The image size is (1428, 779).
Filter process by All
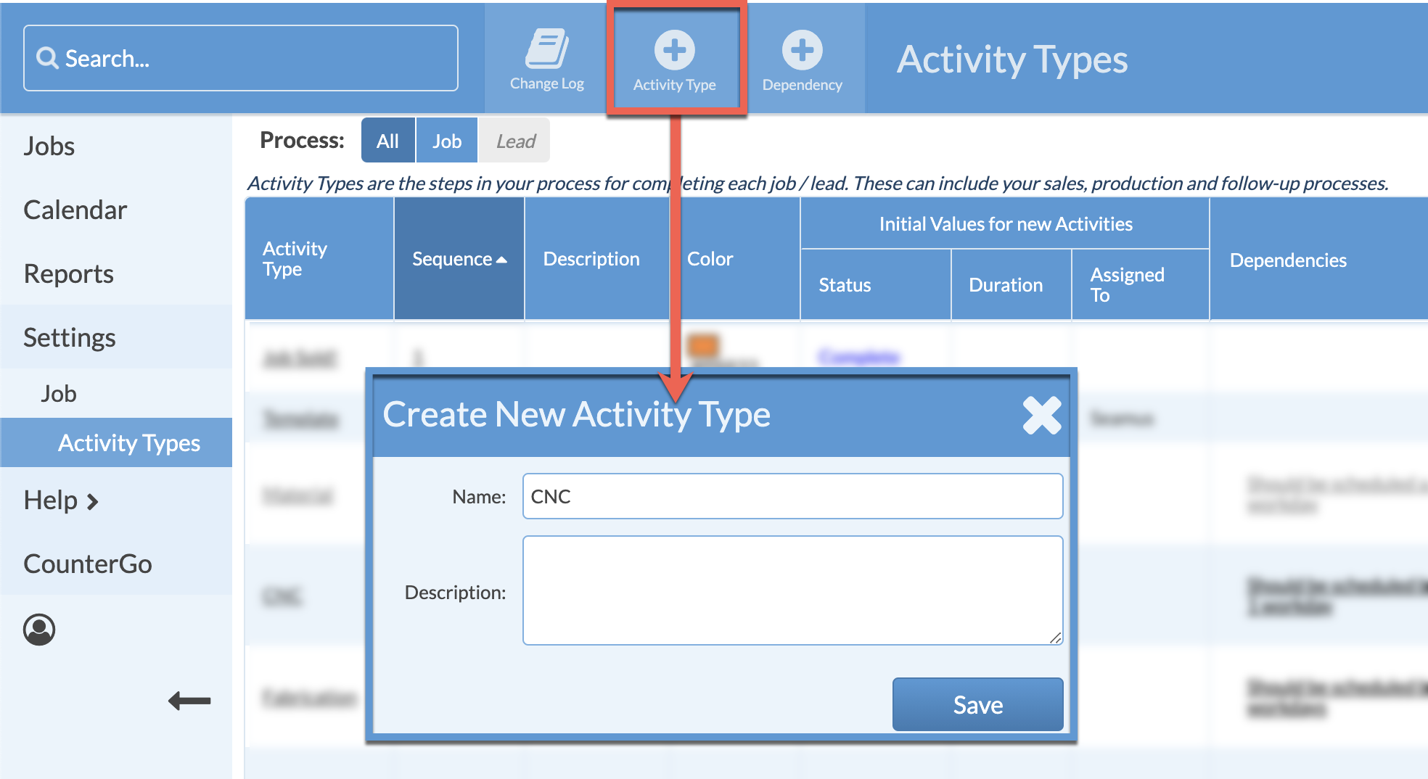coord(387,140)
